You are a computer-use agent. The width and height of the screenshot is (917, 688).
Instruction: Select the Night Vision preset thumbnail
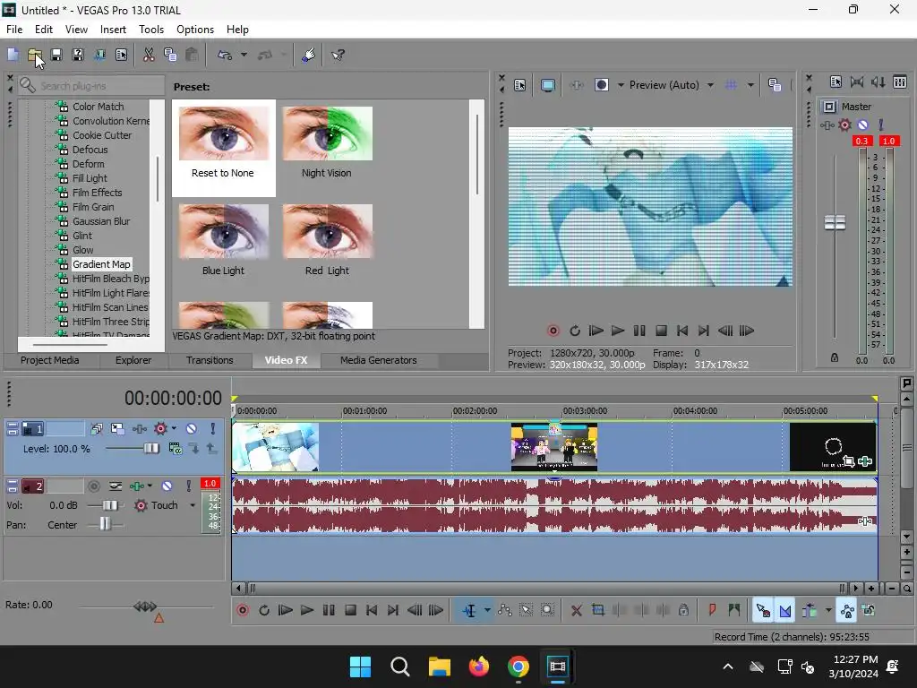click(327, 133)
